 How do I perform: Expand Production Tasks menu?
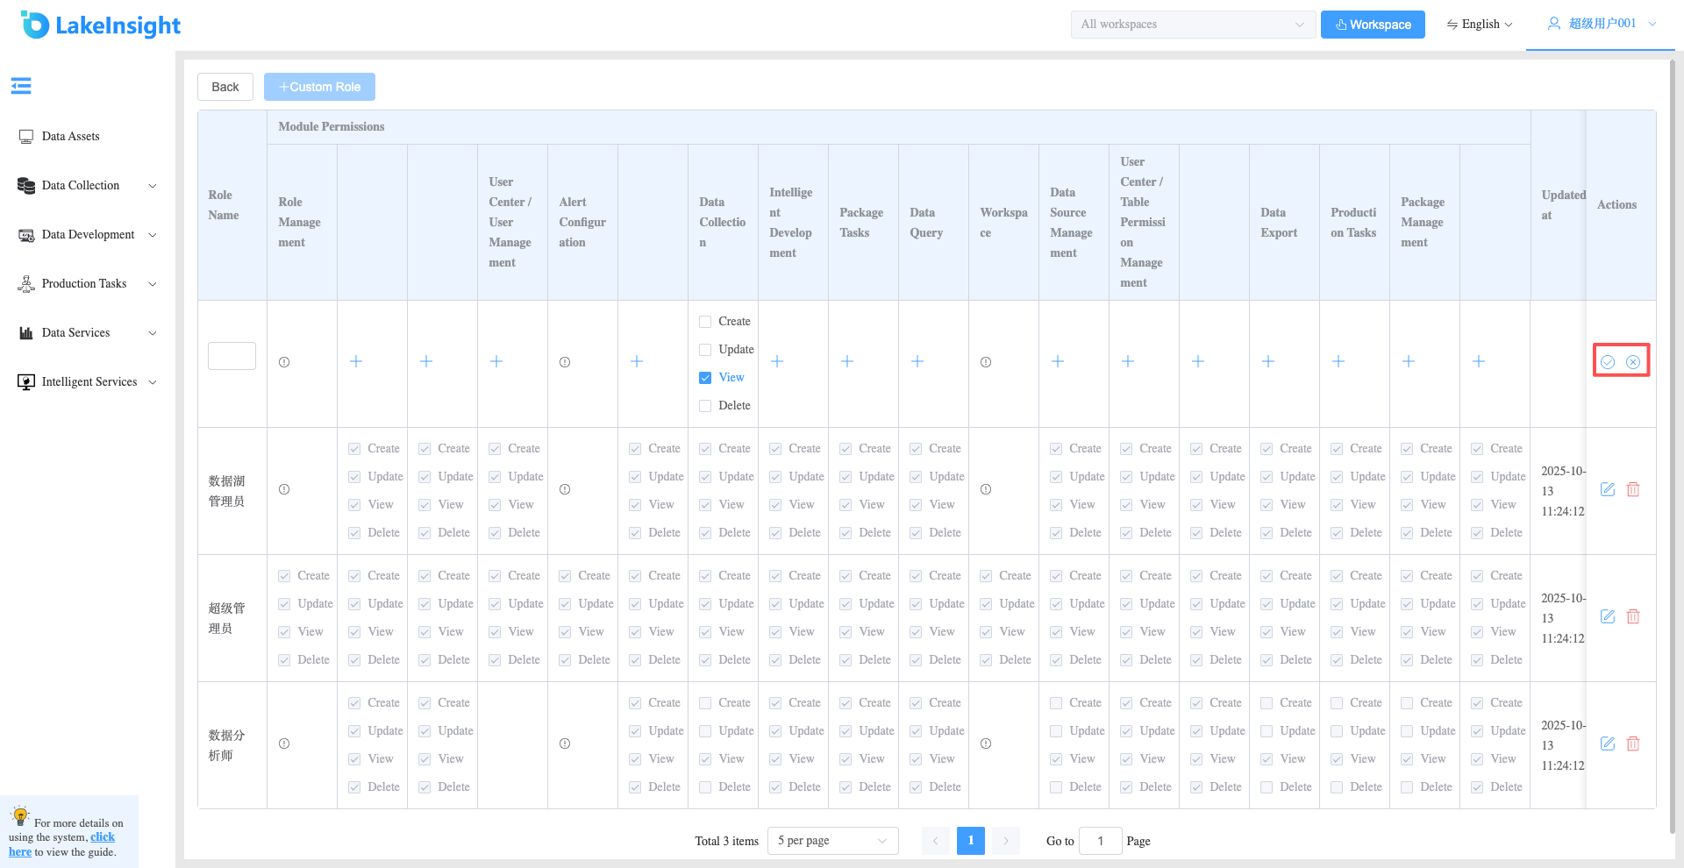[88, 283]
